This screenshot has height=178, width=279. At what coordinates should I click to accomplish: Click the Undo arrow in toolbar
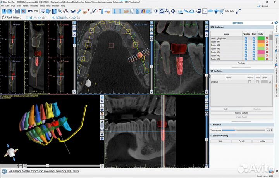pyautogui.click(x=29, y=11)
